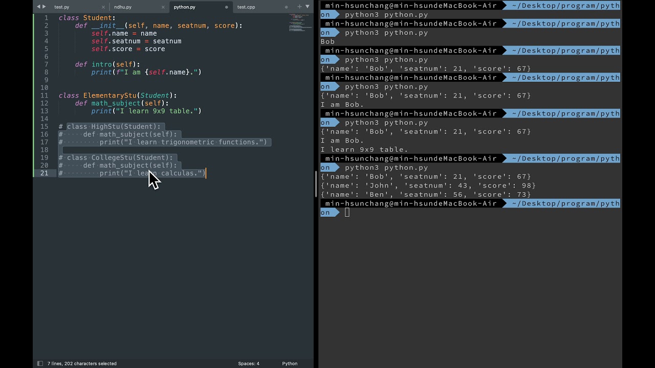Click commented 'class HighStu(Student):' line
The width and height of the screenshot is (655, 368).
point(110,127)
